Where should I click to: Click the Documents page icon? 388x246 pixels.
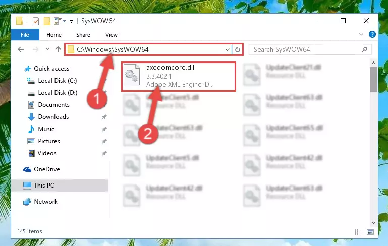point(31,105)
